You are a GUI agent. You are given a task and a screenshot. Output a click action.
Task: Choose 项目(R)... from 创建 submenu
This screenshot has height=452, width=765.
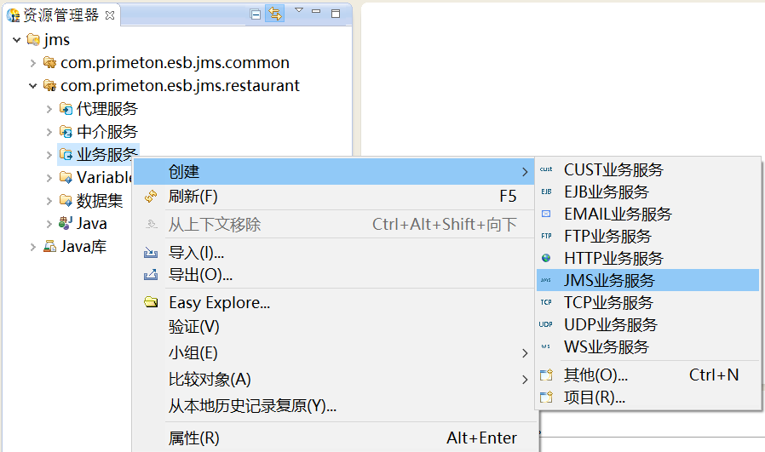tap(647, 398)
